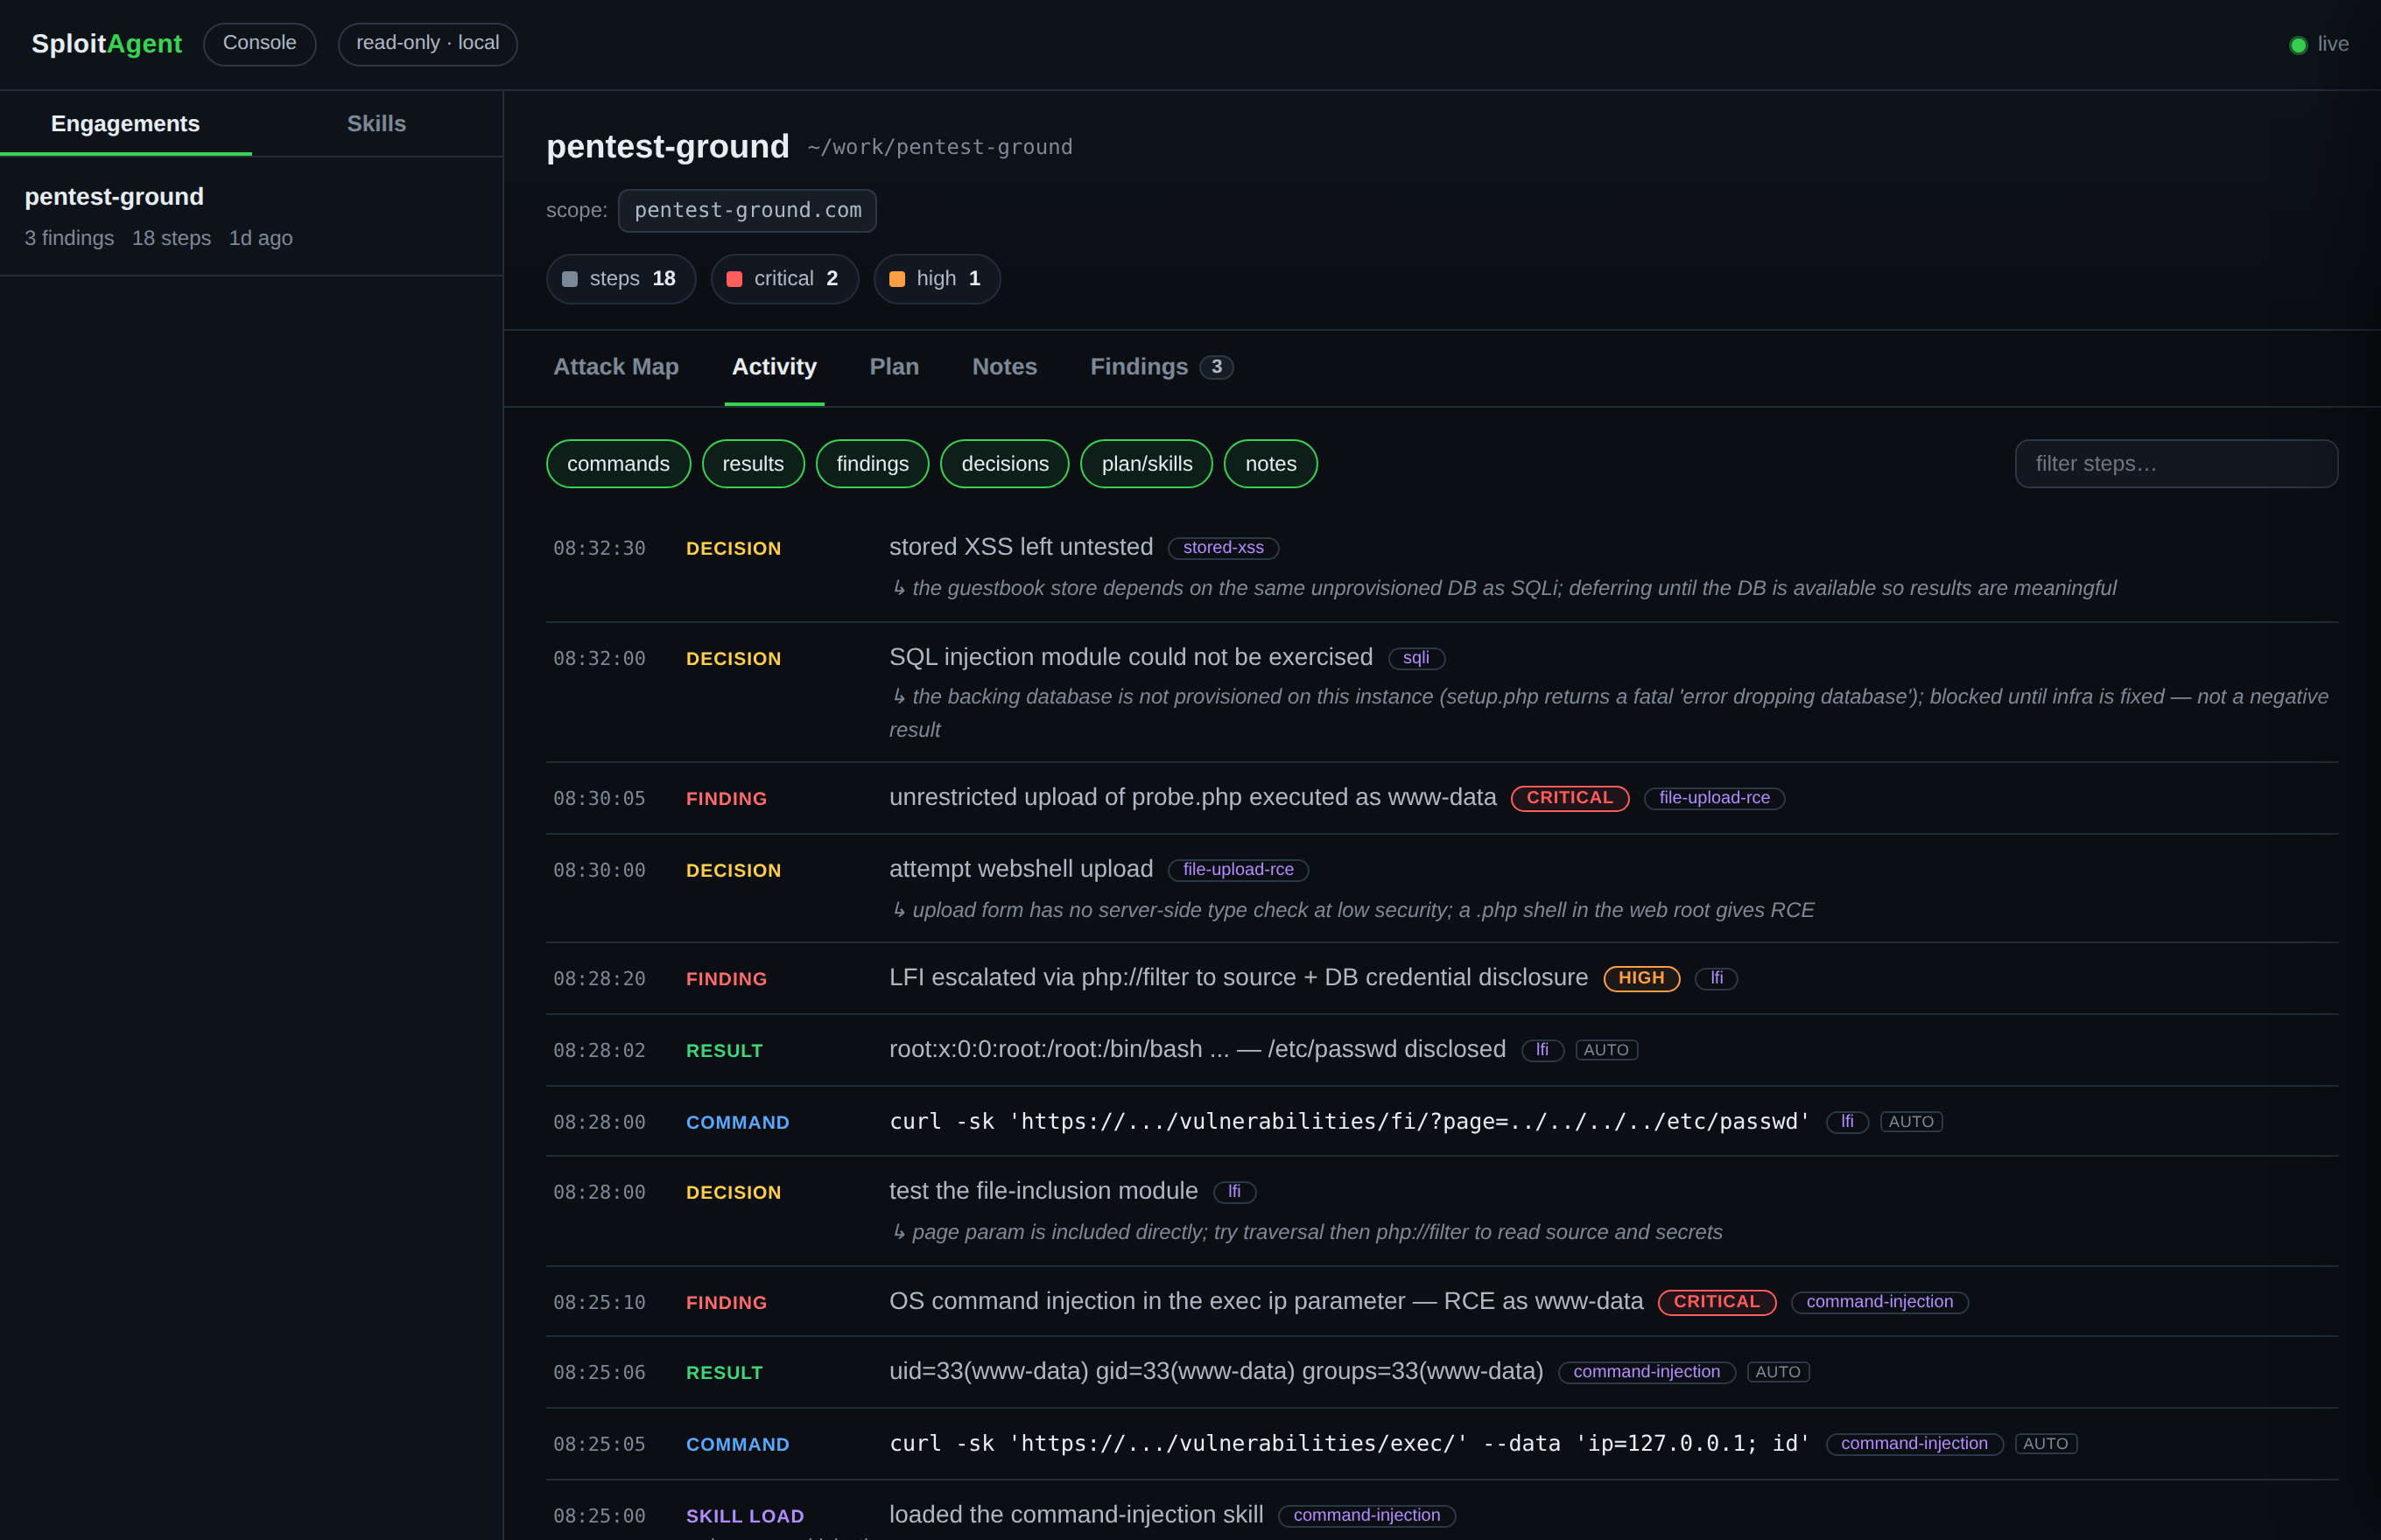The height and width of the screenshot is (1540, 2381).
Task: Click command-injection tag on uid=33 result row
Action: (1647, 1372)
